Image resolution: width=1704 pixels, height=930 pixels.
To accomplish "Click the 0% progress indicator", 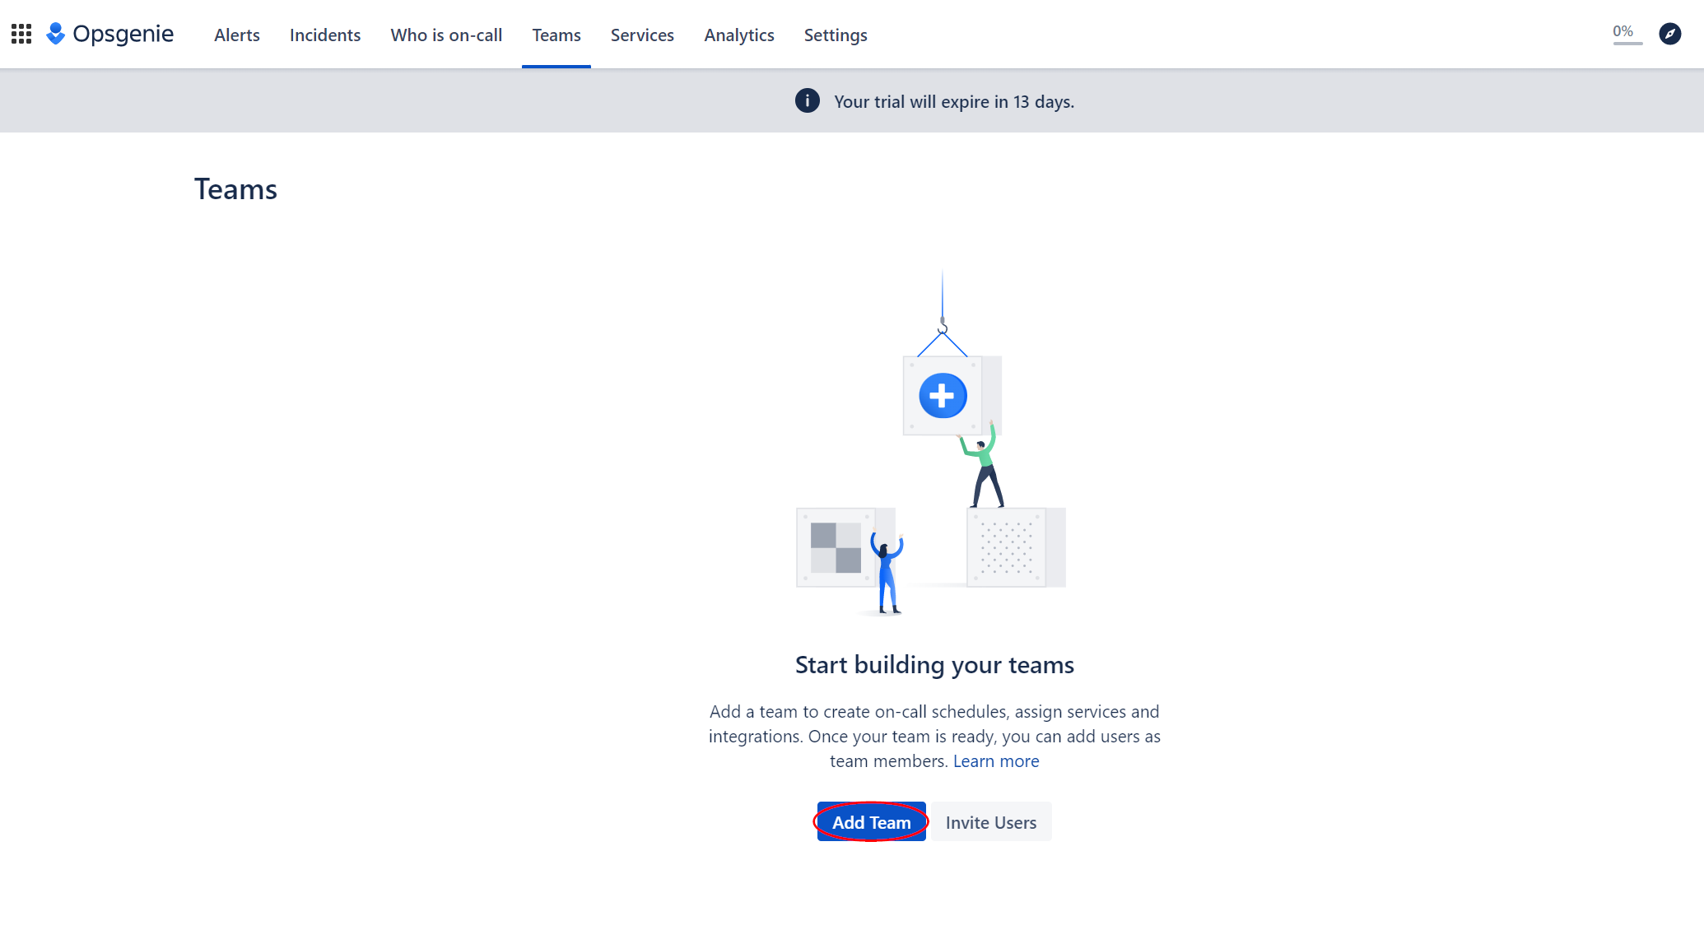I will point(1625,34).
